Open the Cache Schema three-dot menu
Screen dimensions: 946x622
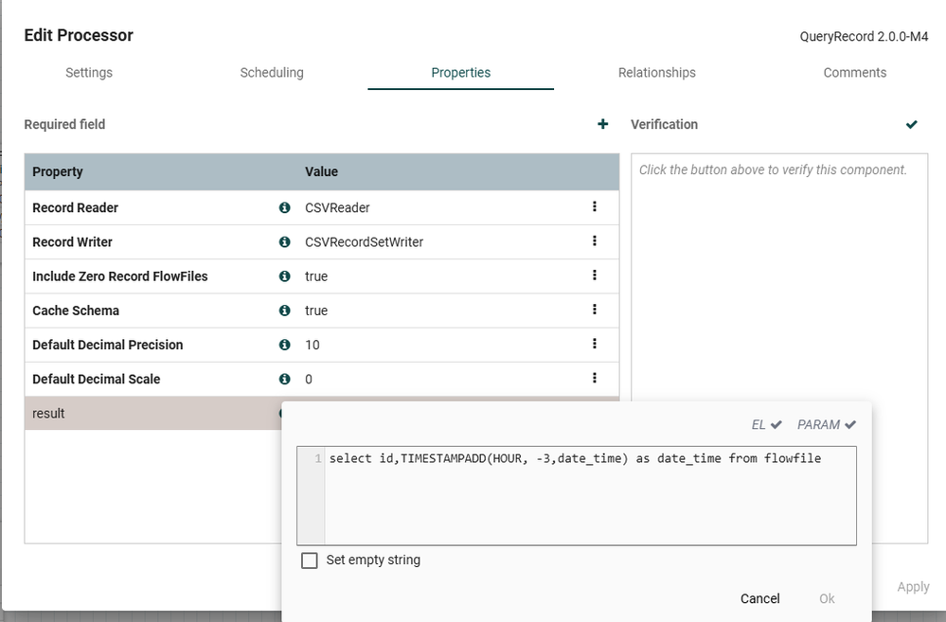(x=595, y=310)
